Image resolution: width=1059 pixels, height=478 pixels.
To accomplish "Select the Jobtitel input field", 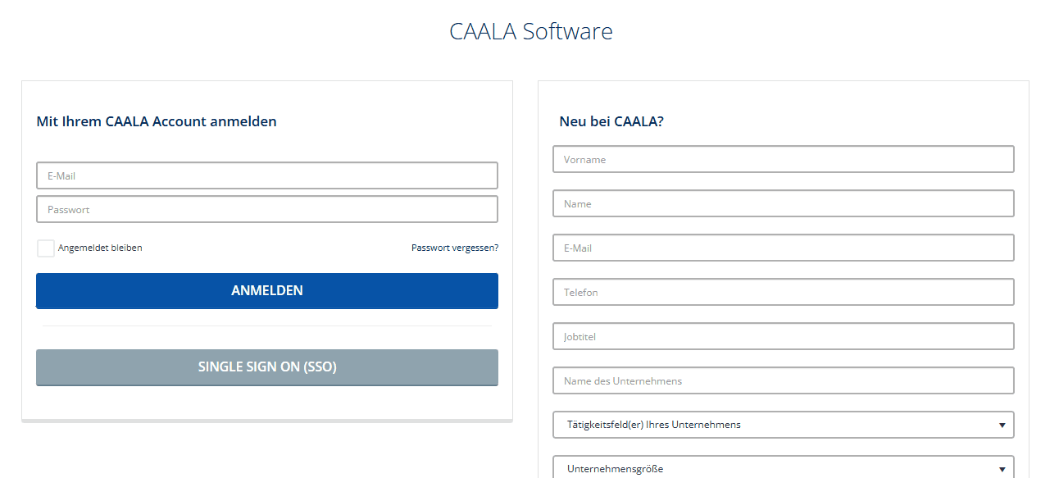I will pyautogui.click(x=783, y=336).
